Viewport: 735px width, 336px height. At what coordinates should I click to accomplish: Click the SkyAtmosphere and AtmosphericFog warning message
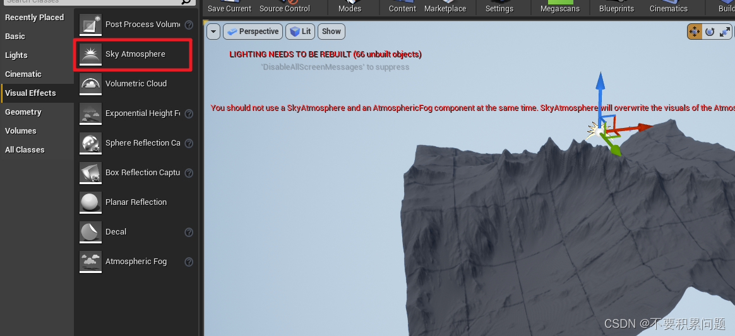click(472, 108)
